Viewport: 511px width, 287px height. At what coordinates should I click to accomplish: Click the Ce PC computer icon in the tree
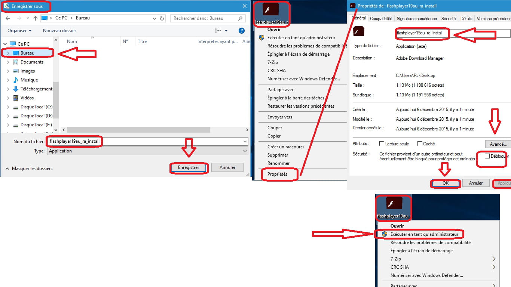pyautogui.click(x=13, y=44)
